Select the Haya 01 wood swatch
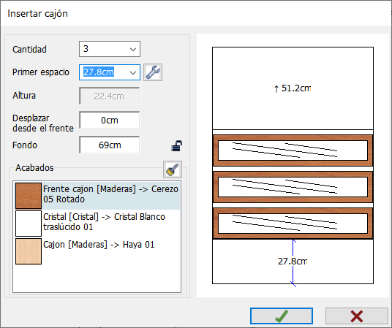 (x=29, y=251)
